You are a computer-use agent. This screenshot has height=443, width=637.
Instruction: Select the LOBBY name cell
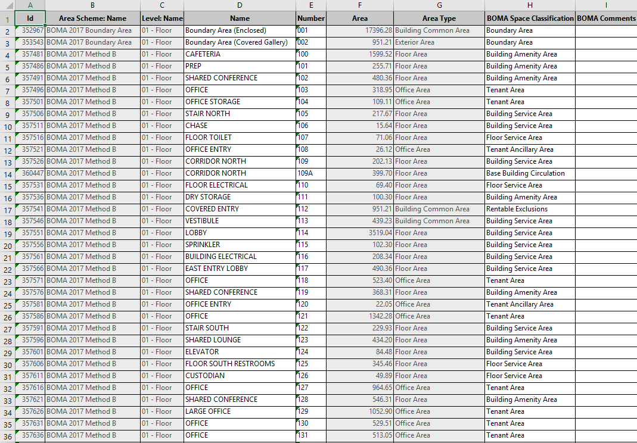point(240,233)
